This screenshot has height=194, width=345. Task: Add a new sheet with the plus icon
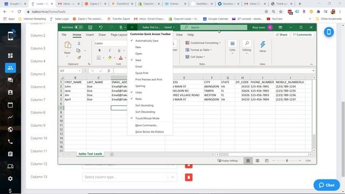[x=112, y=154]
